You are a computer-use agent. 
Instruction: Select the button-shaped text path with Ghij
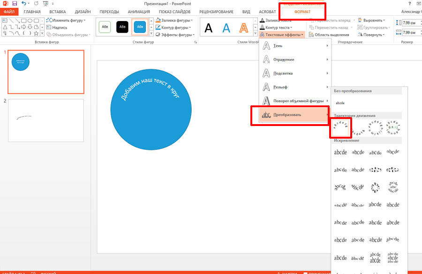pos(393,128)
